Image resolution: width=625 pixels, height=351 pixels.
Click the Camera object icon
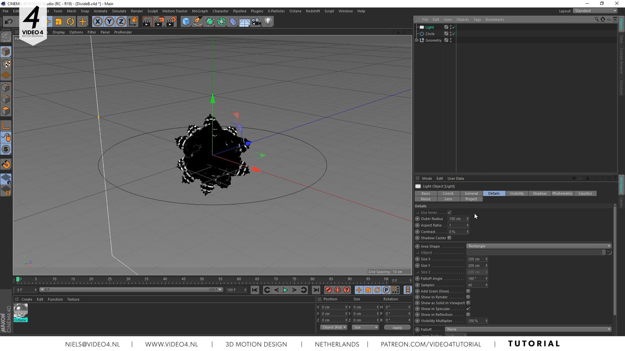pyautogui.click(x=256, y=22)
